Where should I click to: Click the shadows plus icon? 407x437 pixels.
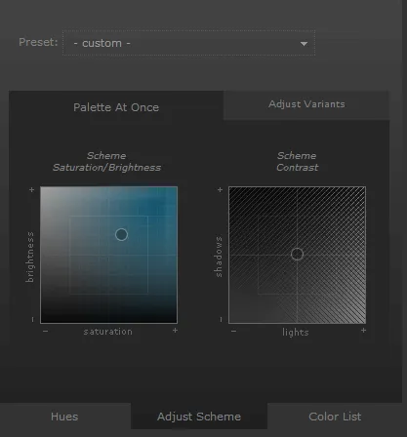[x=220, y=189]
